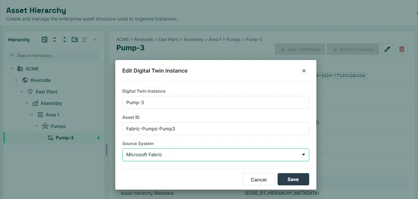Screen dimensions: 418x199
Task: Click the Pump-3 robot arm icon in the tree
Action: (x=50, y=138)
